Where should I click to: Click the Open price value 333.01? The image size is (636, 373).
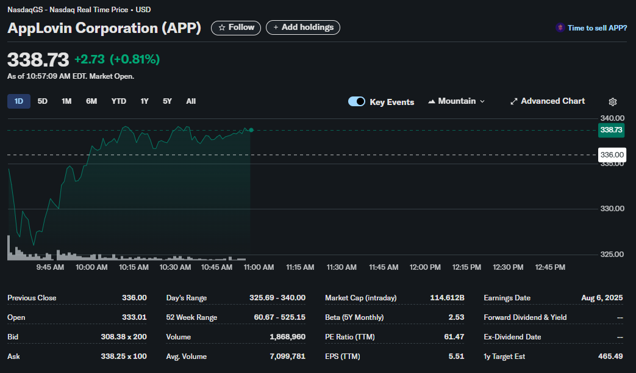click(x=134, y=317)
